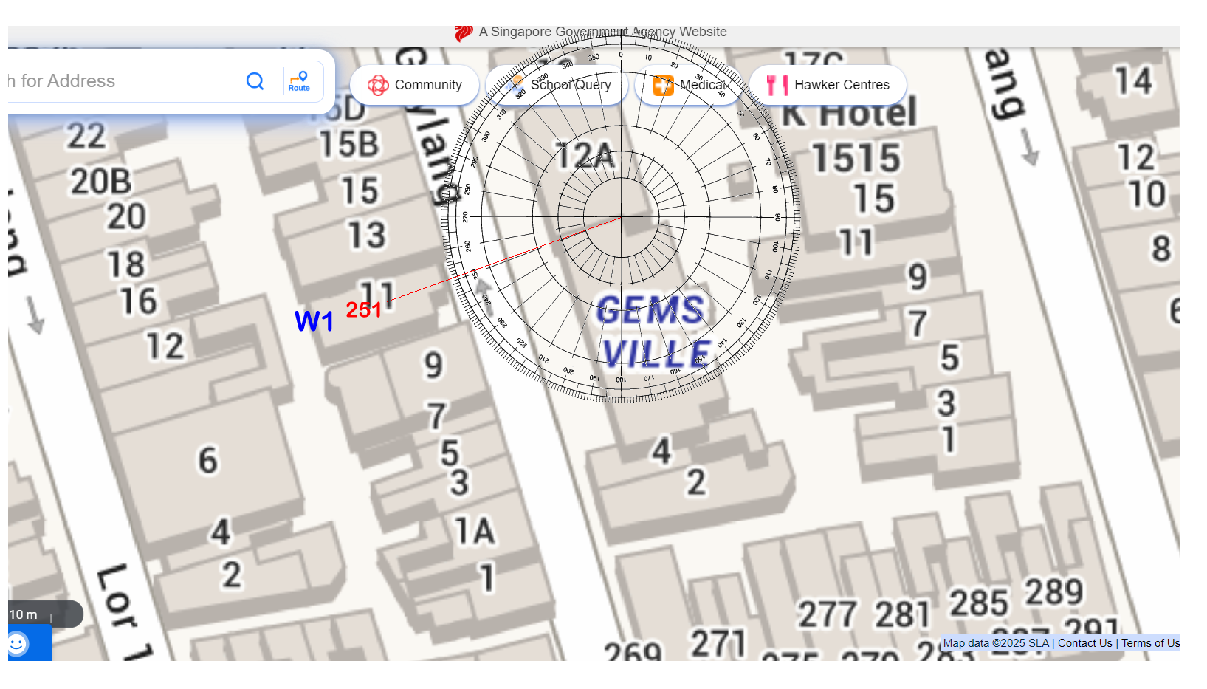Open the Contact Us link
The image size is (1207, 689).
click(x=1084, y=643)
